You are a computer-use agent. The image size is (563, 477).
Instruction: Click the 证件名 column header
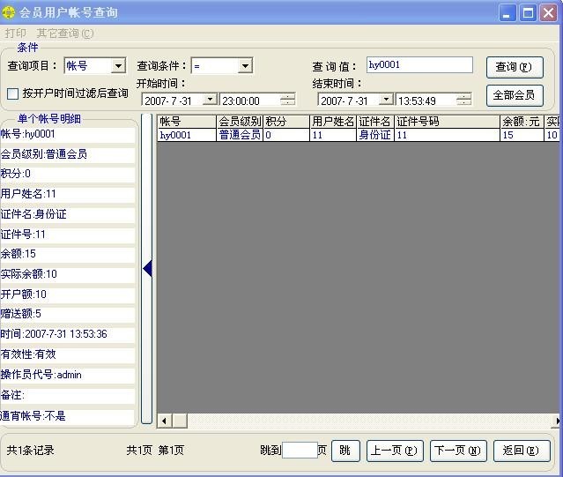pos(375,122)
